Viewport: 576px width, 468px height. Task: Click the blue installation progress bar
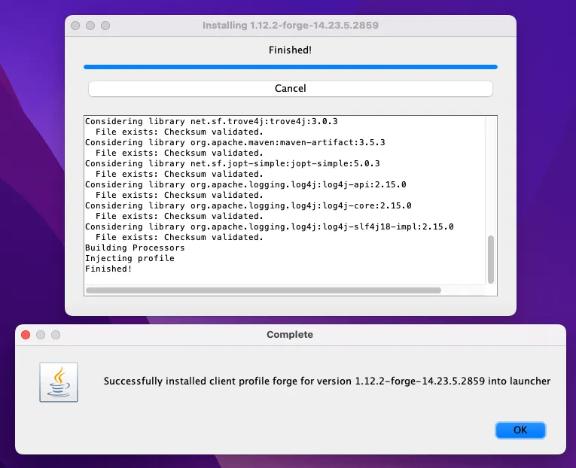click(x=290, y=67)
